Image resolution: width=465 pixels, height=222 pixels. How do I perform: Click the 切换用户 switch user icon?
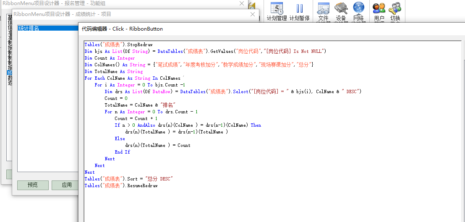[x=395, y=11]
